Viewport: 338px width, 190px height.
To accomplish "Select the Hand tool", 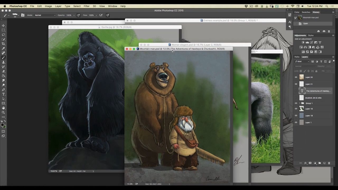I will [3, 108].
